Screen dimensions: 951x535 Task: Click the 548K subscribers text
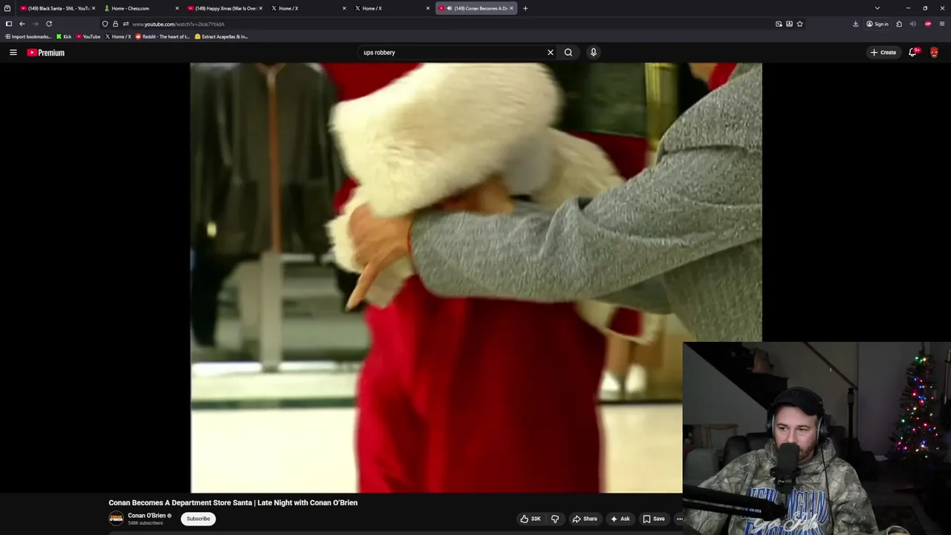point(145,523)
